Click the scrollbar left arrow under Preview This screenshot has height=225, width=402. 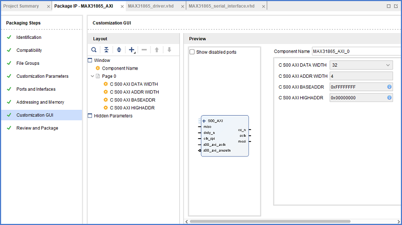[187, 222]
